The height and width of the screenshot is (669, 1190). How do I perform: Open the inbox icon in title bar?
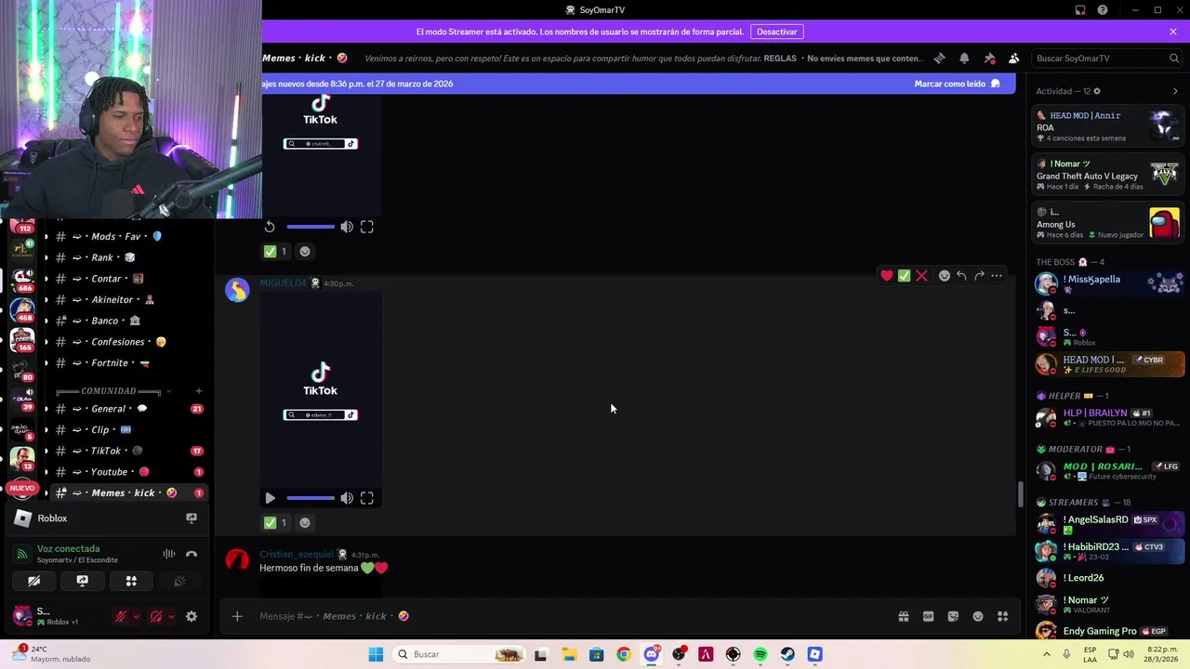(x=1080, y=10)
